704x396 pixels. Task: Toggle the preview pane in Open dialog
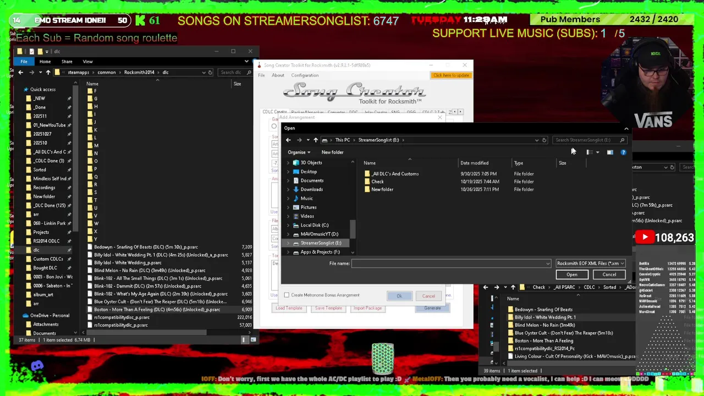pyautogui.click(x=610, y=152)
